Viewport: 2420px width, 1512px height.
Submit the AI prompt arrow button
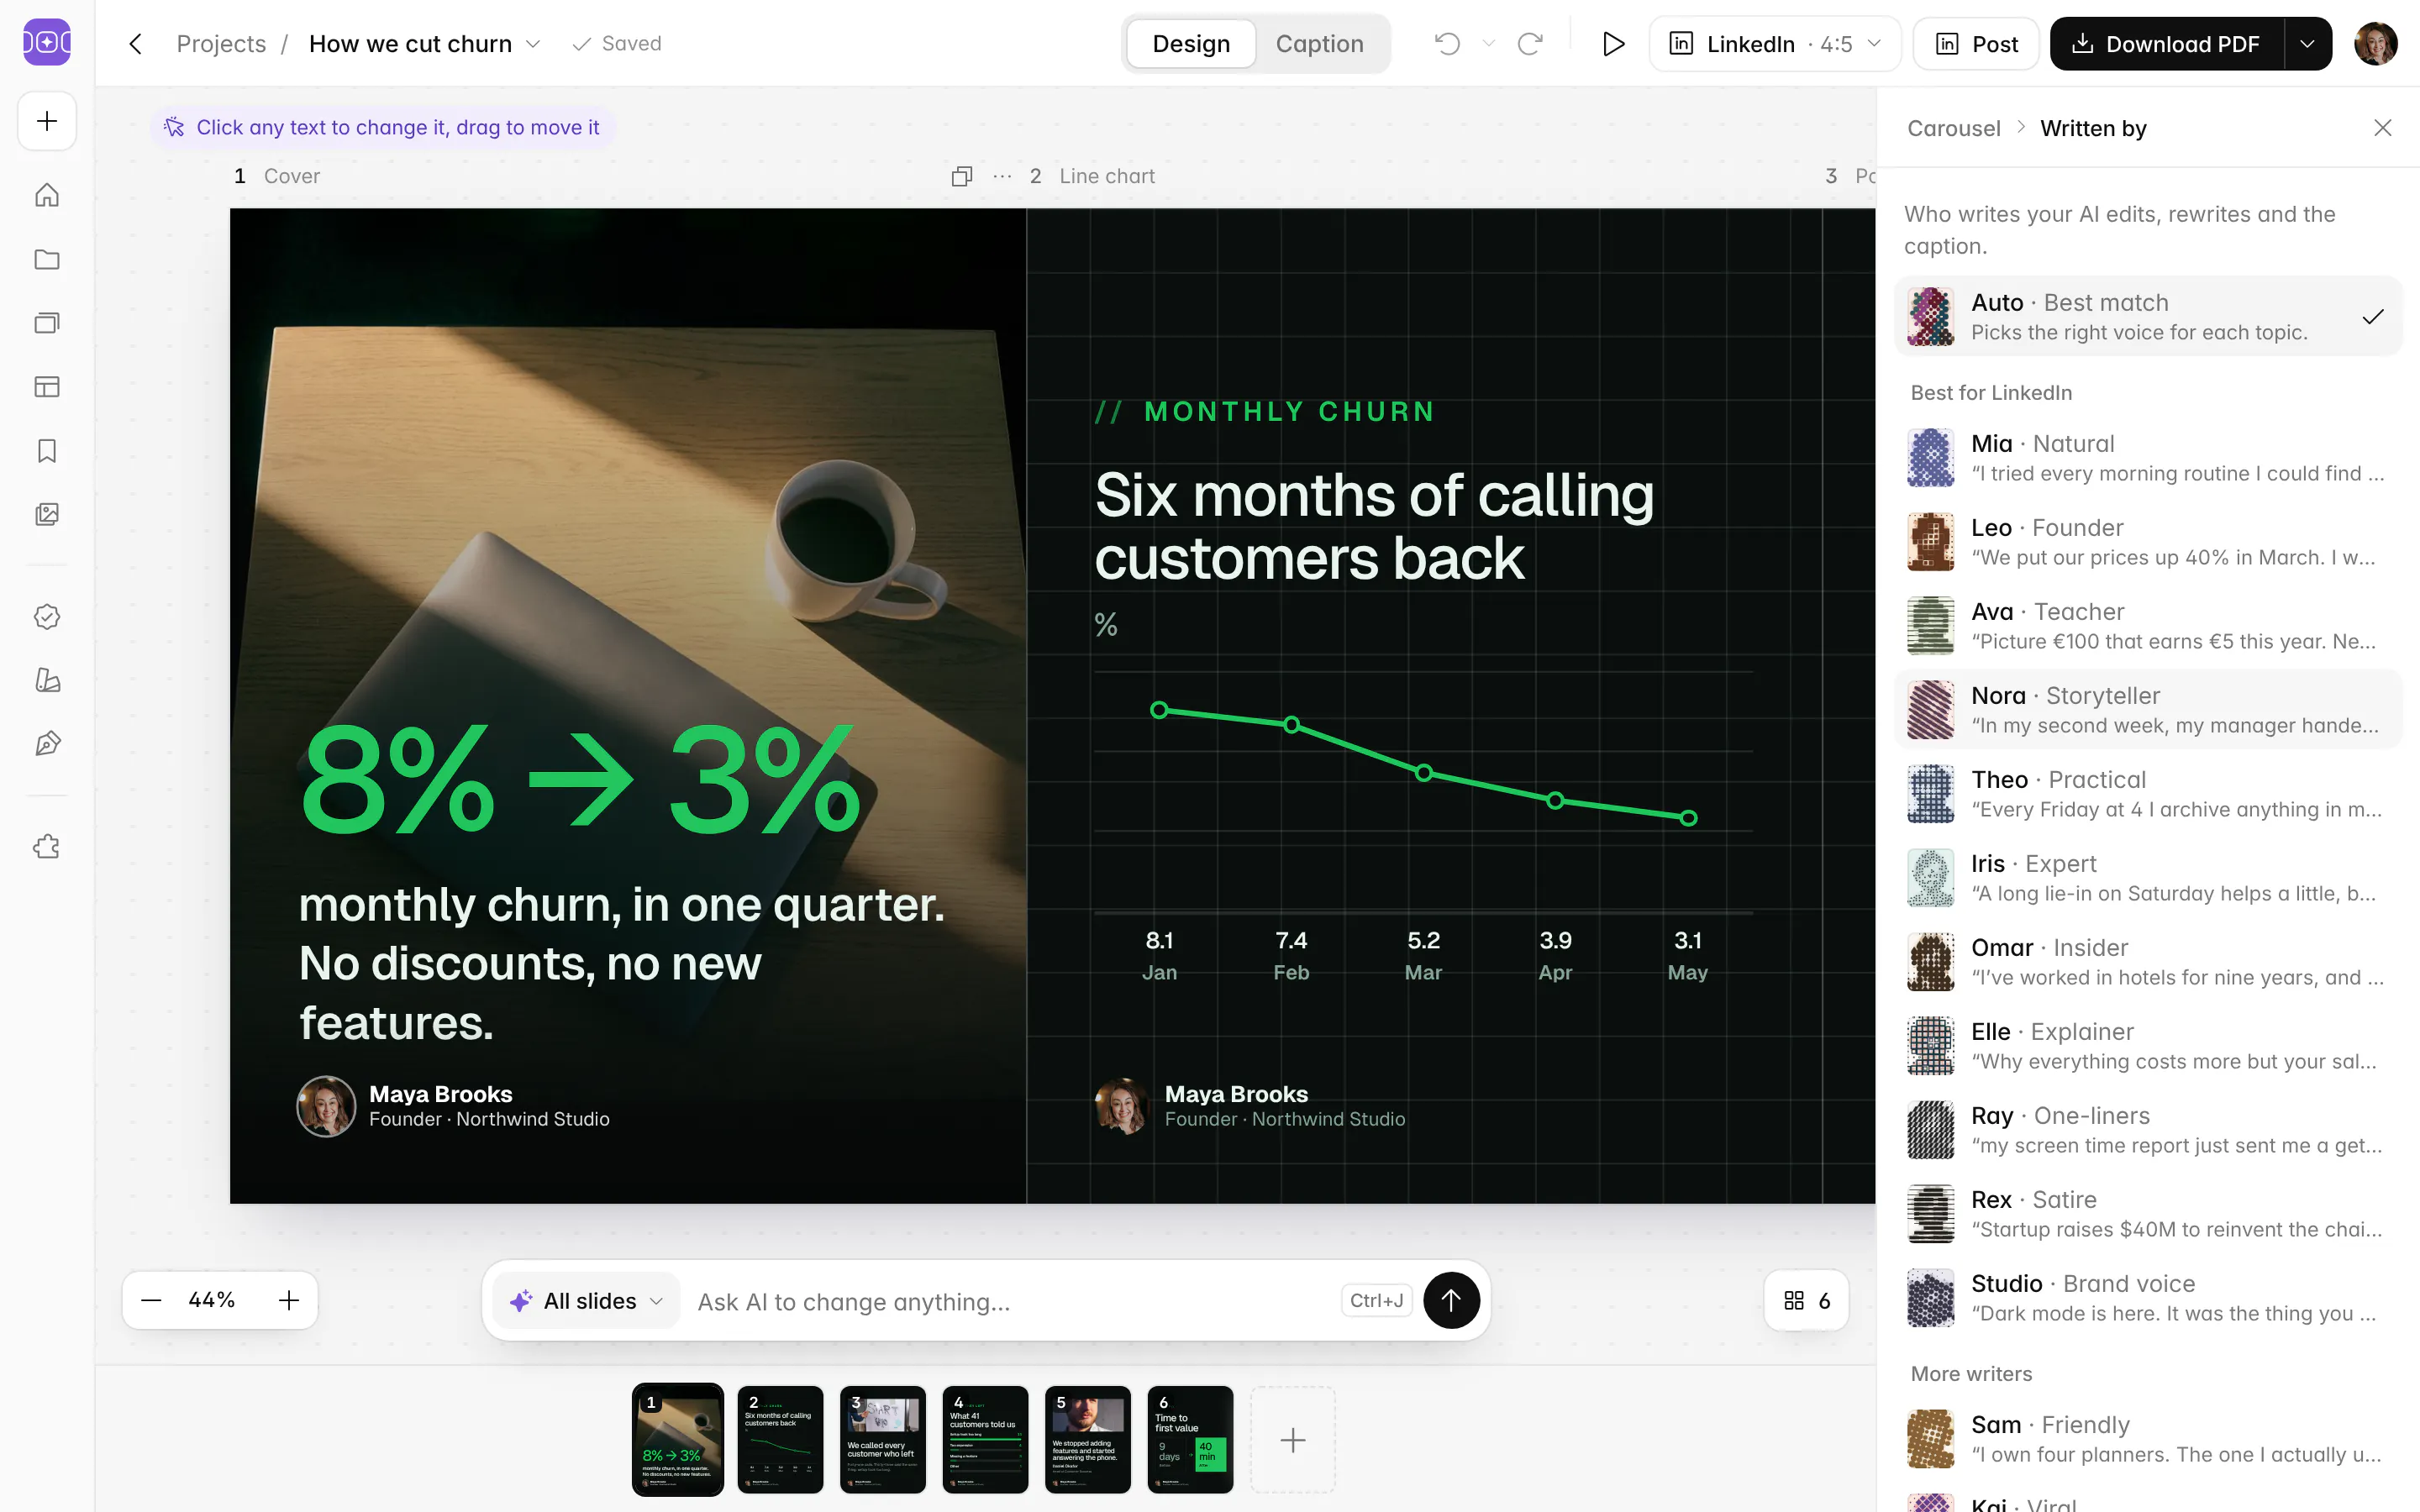point(1451,1300)
